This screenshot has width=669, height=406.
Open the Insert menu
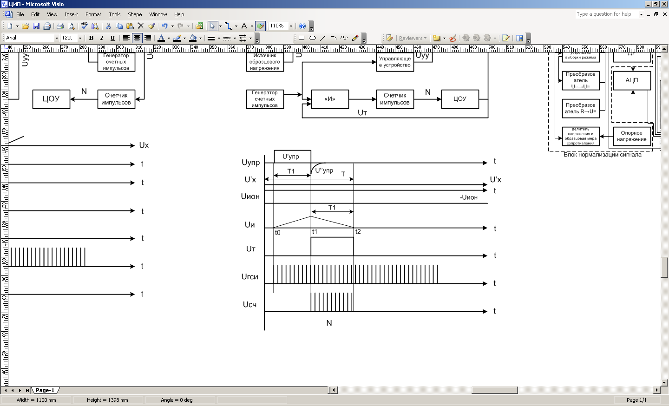(72, 14)
